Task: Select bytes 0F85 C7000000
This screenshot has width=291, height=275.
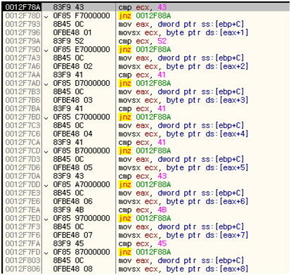Action: pyautogui.click(x=82, y=117)
